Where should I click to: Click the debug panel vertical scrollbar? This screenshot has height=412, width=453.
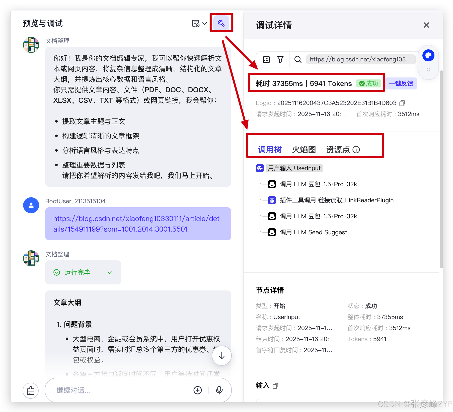pos(441,169)
